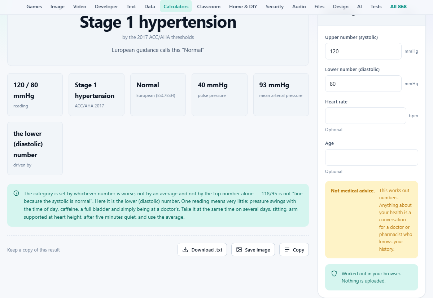Viewport: 433px width, 298px height.
Task: Open the Classroom category tab
Action: click(x=209, y=6)
